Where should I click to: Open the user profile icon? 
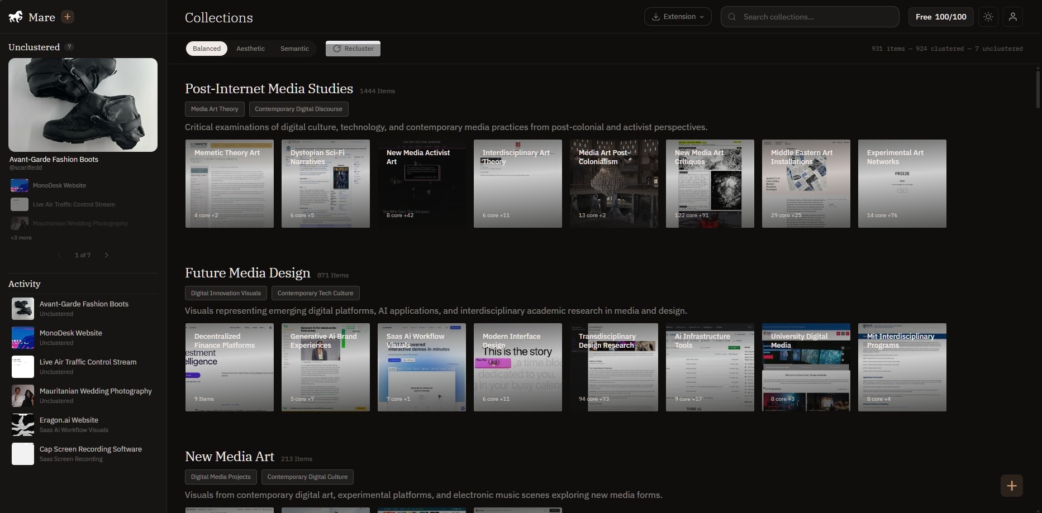[x=1013, y=17]
